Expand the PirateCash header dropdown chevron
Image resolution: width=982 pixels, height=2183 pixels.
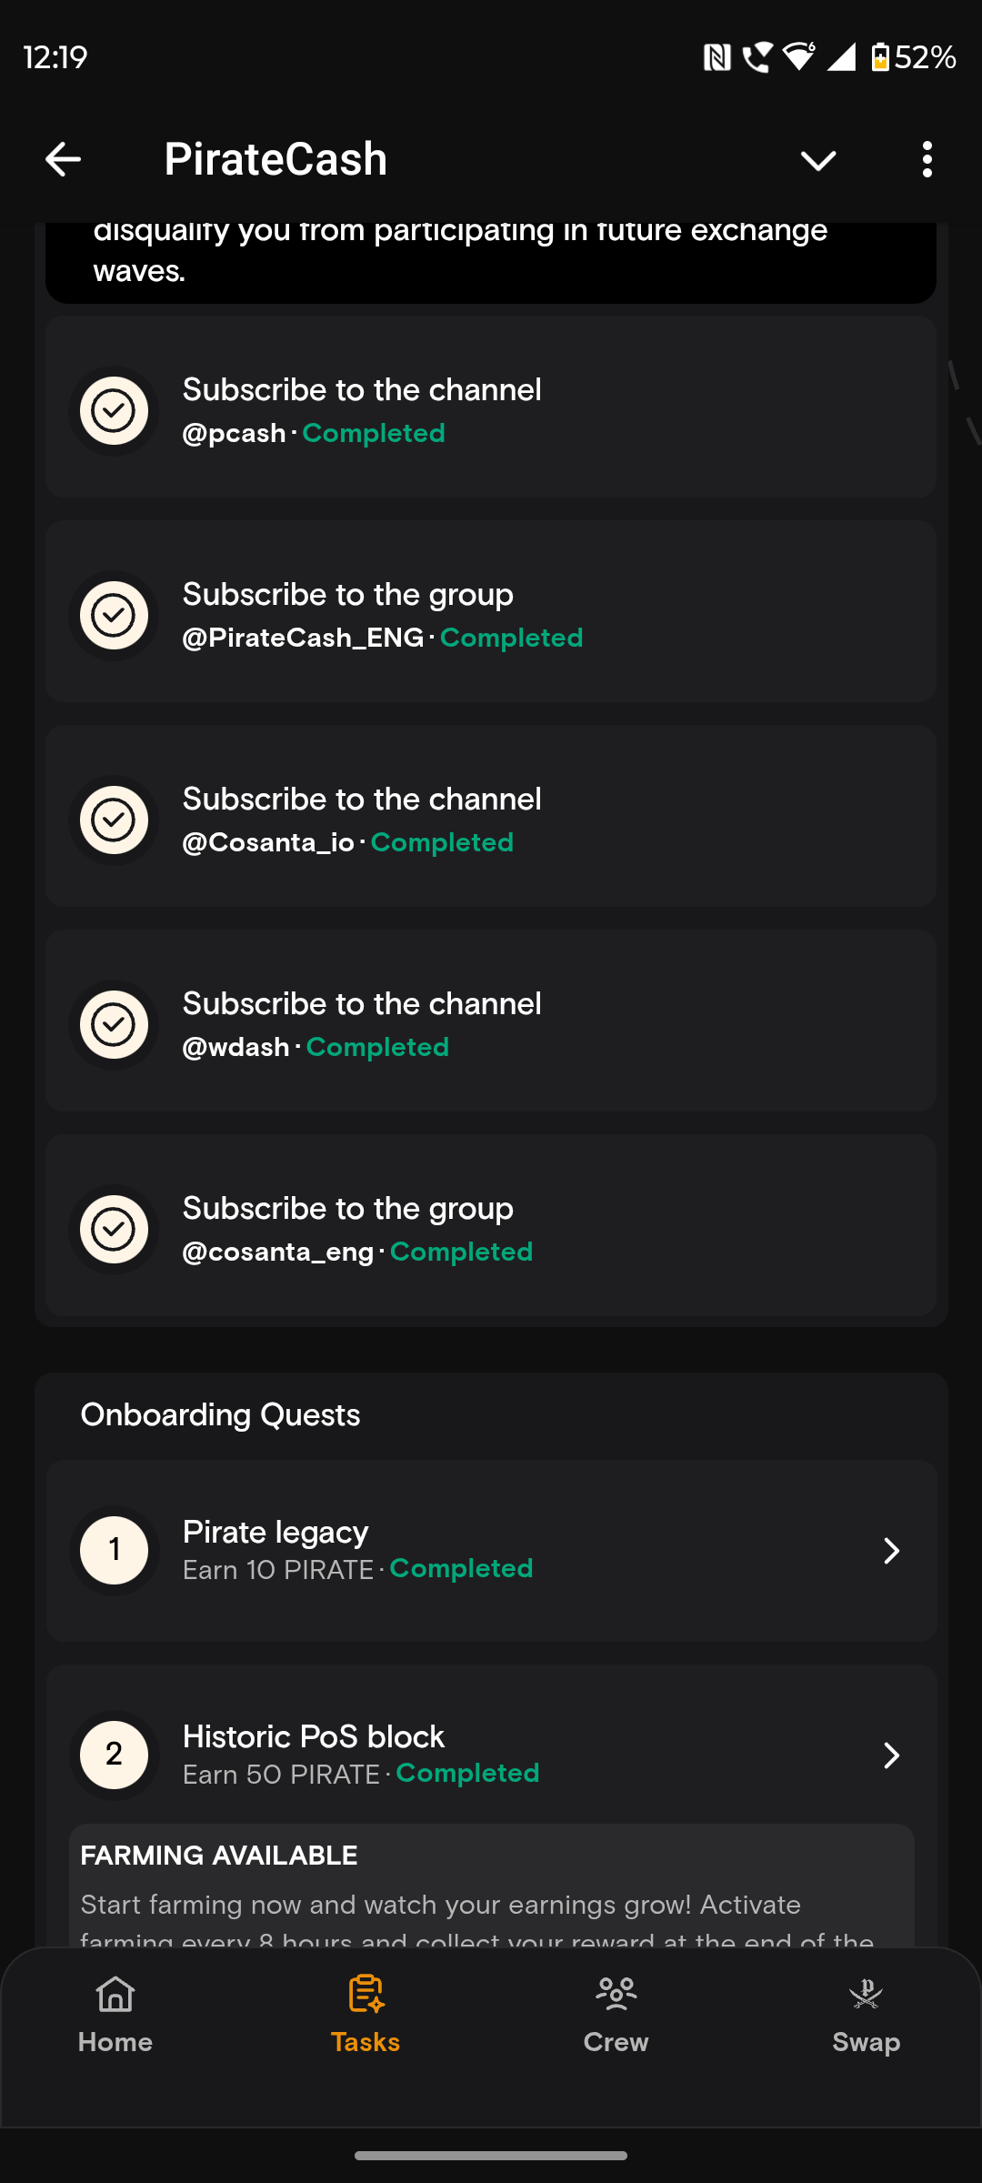pos(817,161)
